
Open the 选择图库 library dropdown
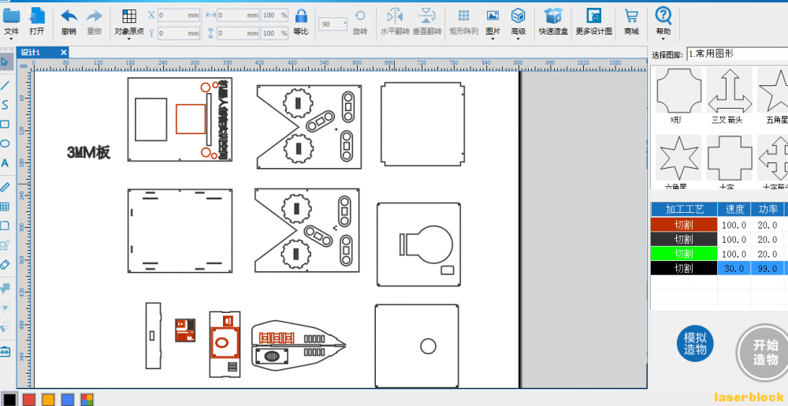pos(737,54)
